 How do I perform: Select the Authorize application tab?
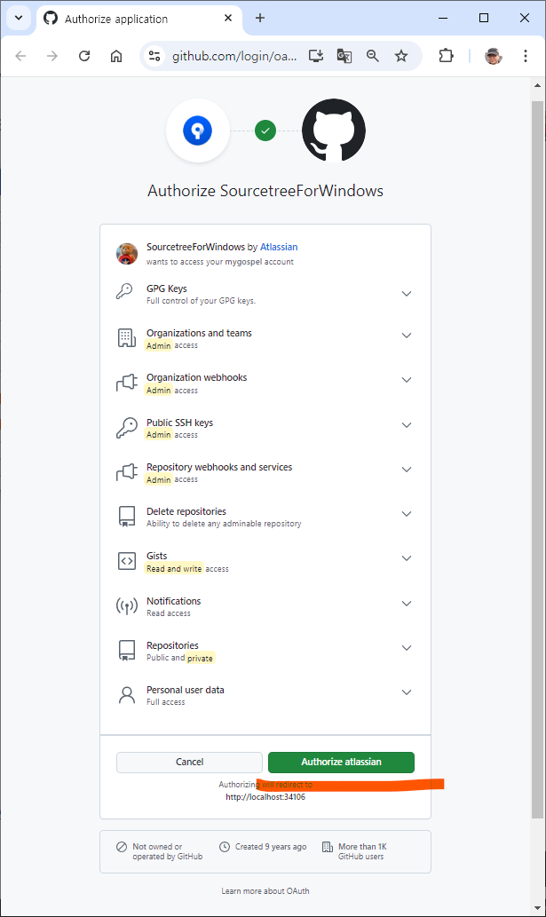[139, 19]
